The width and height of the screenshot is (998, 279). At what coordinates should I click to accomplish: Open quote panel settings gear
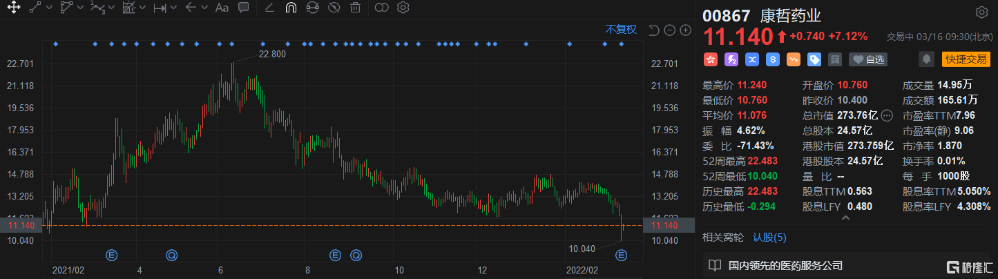point(981,12)
